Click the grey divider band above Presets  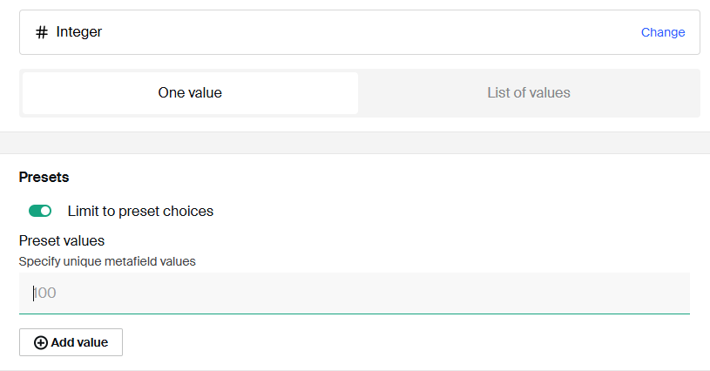[355, 143]
